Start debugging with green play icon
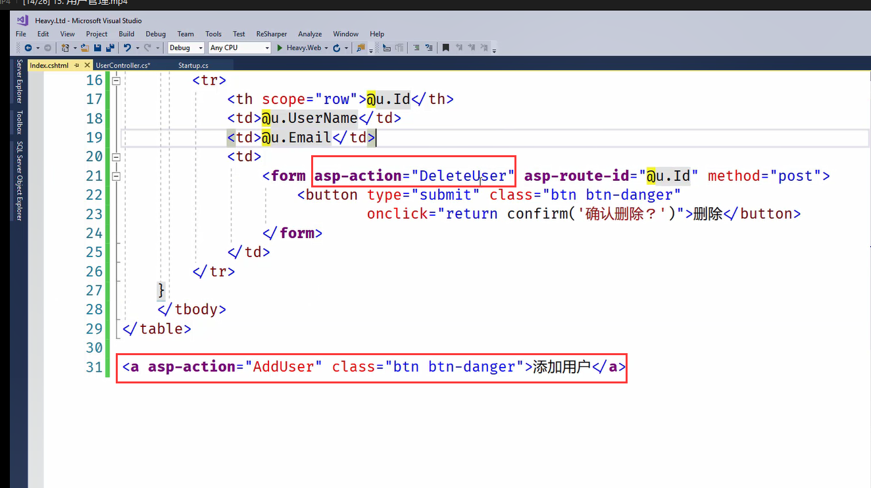 (280, 48)
